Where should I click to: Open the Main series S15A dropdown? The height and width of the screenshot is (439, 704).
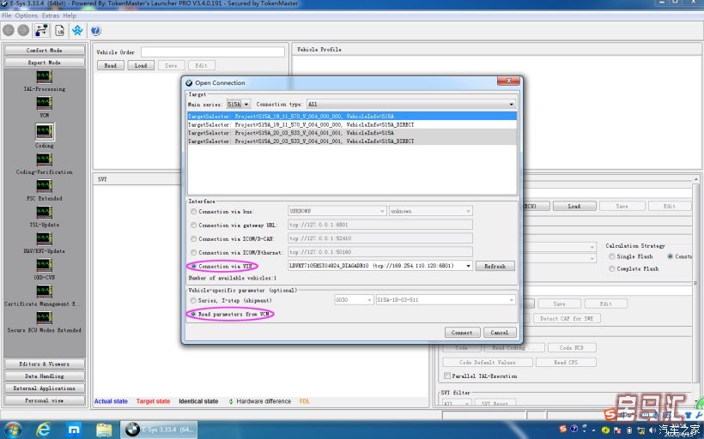point(238,105)
